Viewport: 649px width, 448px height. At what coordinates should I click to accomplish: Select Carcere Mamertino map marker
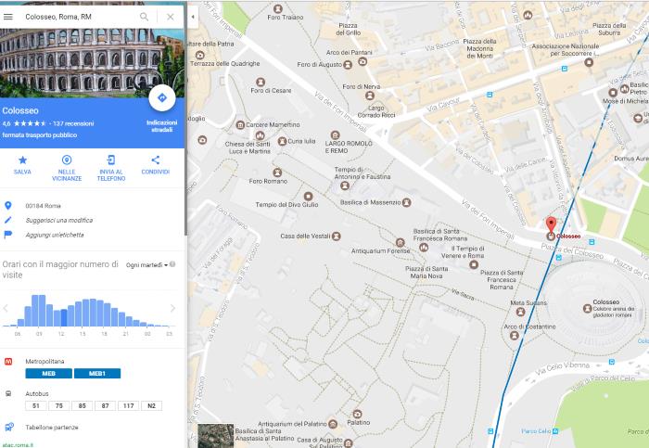tap(240, 124)
